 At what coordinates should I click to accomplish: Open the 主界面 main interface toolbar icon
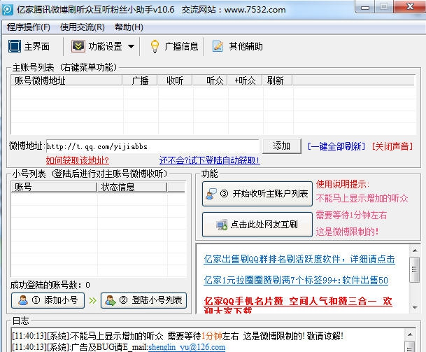pos(14,46)
